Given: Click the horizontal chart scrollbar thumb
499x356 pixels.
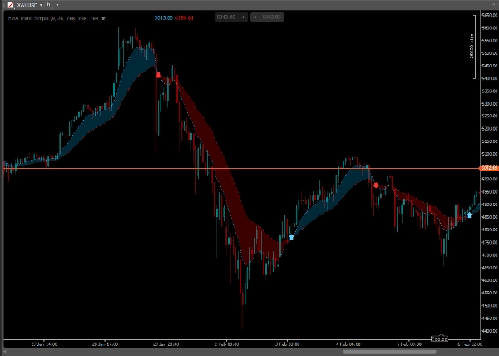Looking at the screenshot, I should (391, 352).
